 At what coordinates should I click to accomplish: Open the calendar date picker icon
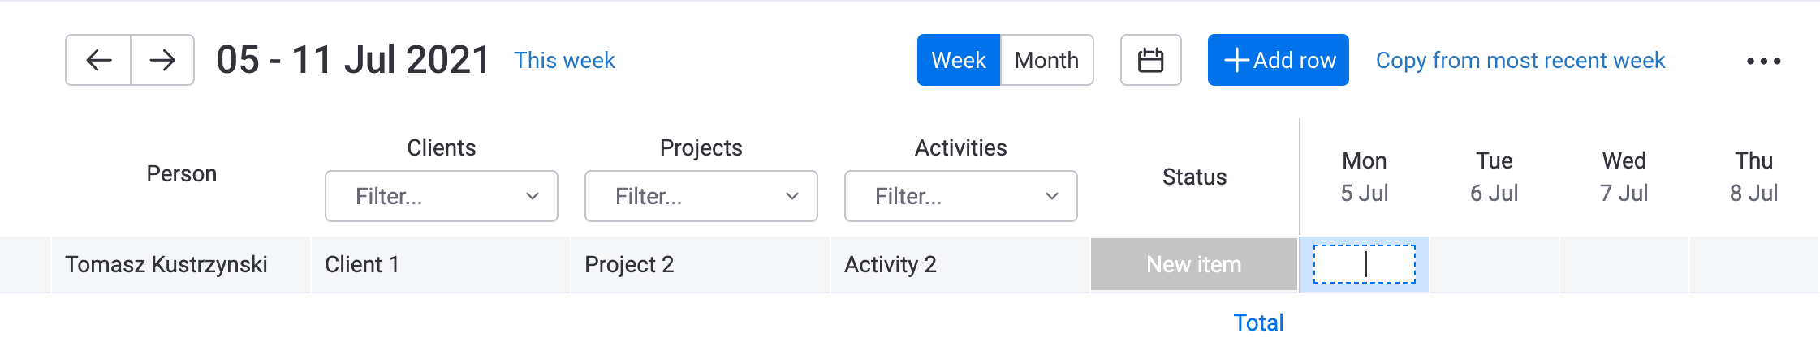click(1150, 60)
